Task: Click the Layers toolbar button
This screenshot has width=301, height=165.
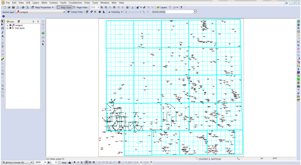Action: 162,7
